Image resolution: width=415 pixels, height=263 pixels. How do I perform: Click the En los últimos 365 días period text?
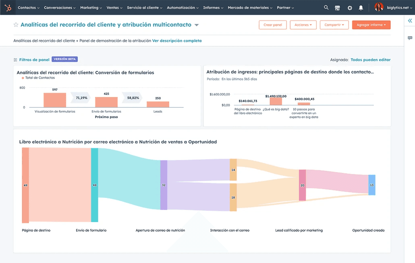click(x=239, y=79)
